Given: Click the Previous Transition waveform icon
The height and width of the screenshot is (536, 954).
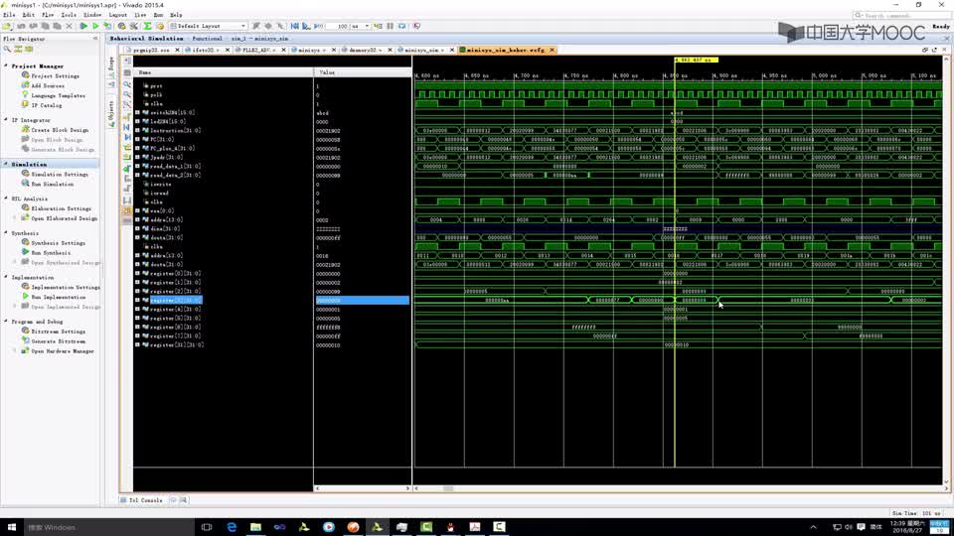Looking at the screenshot, I should (x=127, y=148).
